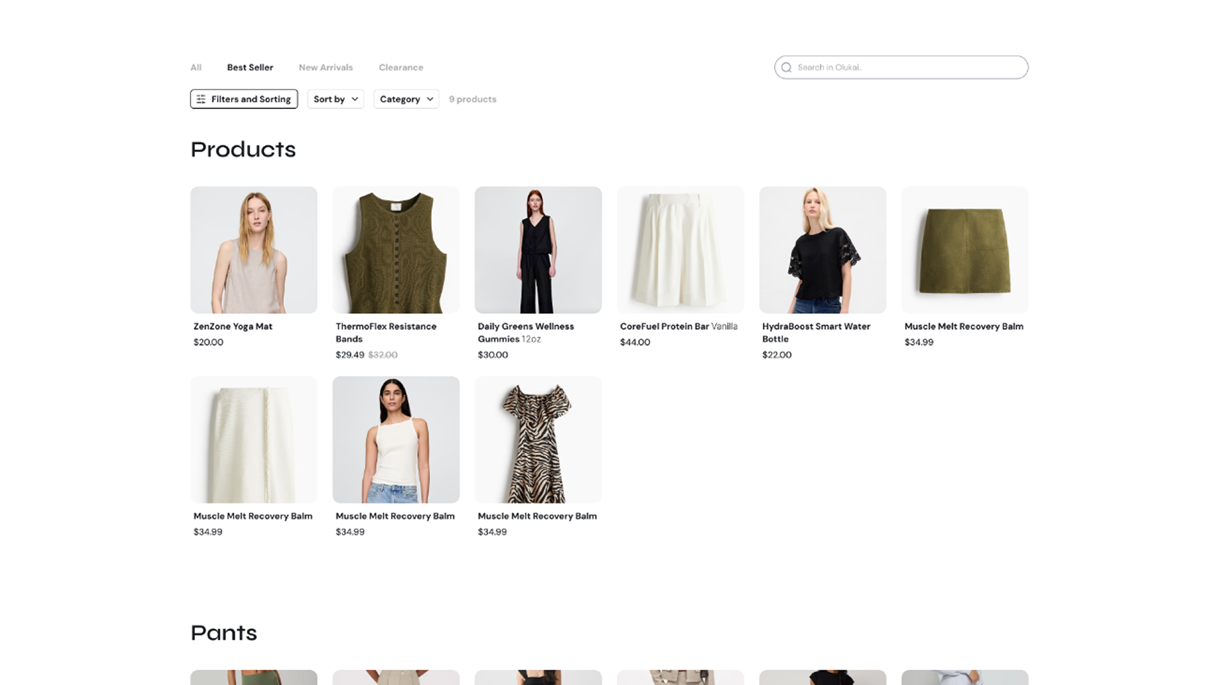This screenshot has height=685, width=1219.
Task: Click the $20.00 price text
Action: 208,342
